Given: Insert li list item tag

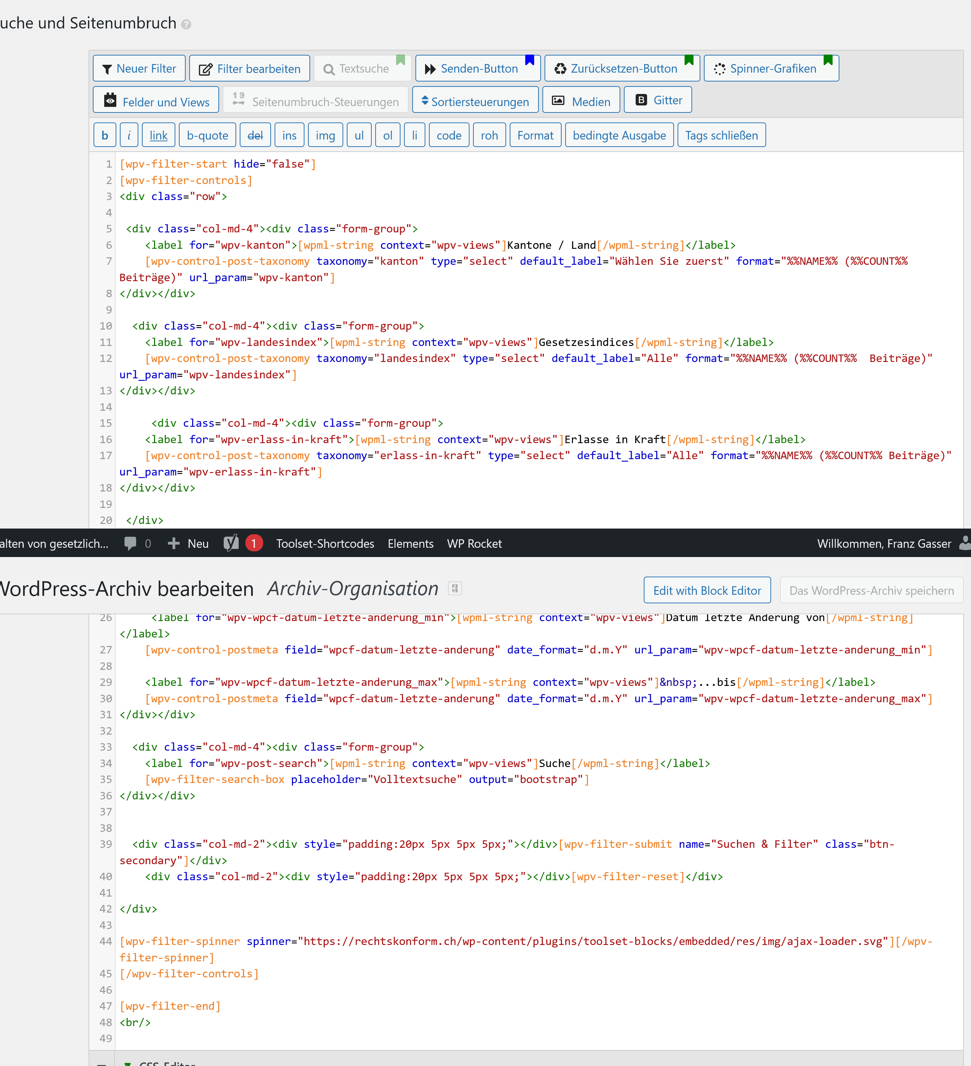Looking at the screenshot, I should click(x=415, y=135).
